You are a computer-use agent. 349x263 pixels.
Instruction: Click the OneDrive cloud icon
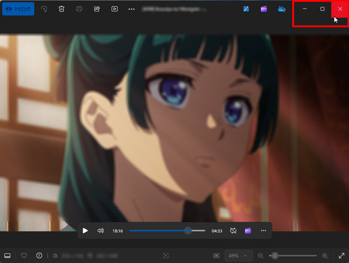click(282, 9)
